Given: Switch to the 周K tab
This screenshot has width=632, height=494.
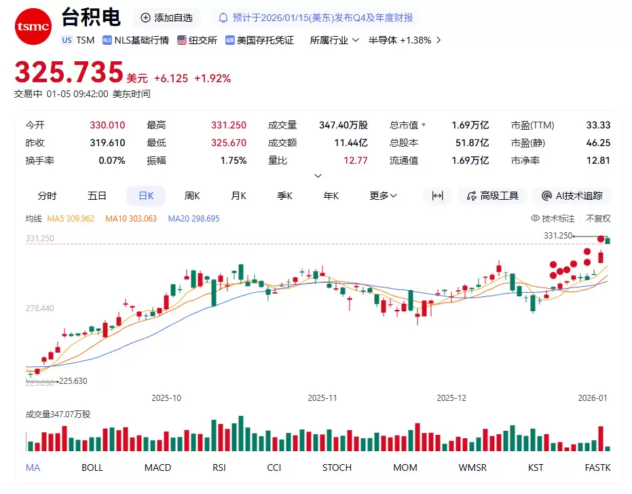Looking at the screenshot, I should click(192, 196).
